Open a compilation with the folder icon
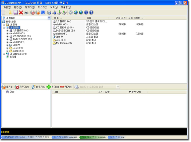Viewport: 191px width, 142px height. tap(10, 12)
